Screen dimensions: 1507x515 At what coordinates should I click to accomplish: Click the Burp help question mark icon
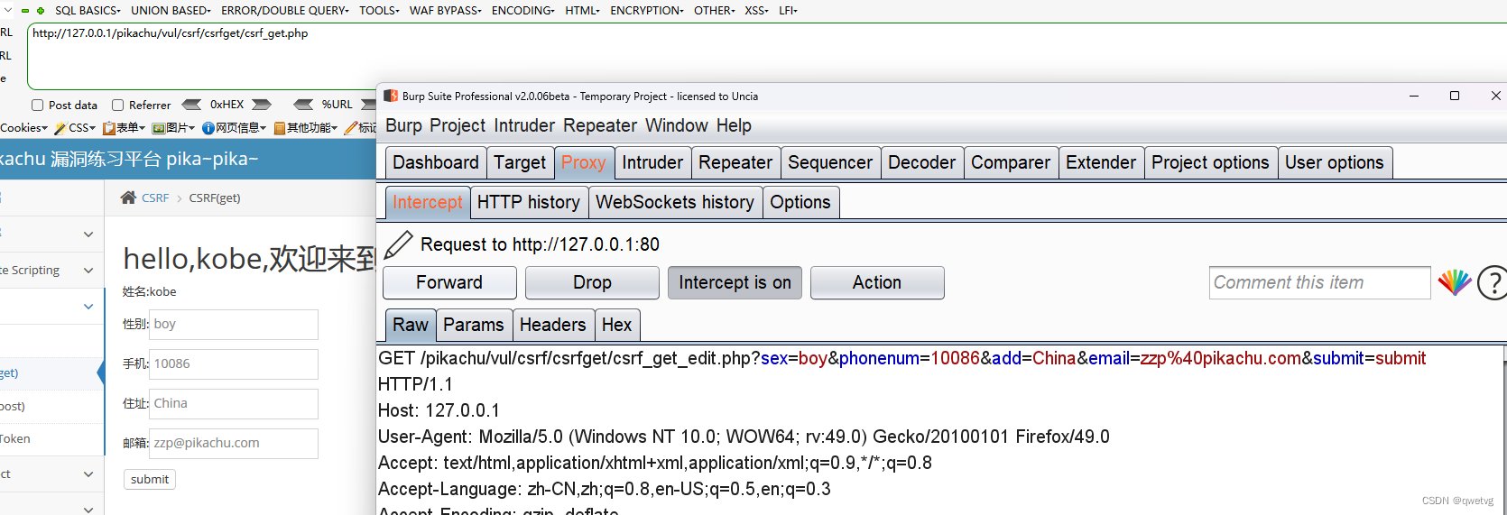pos(1493,282)
